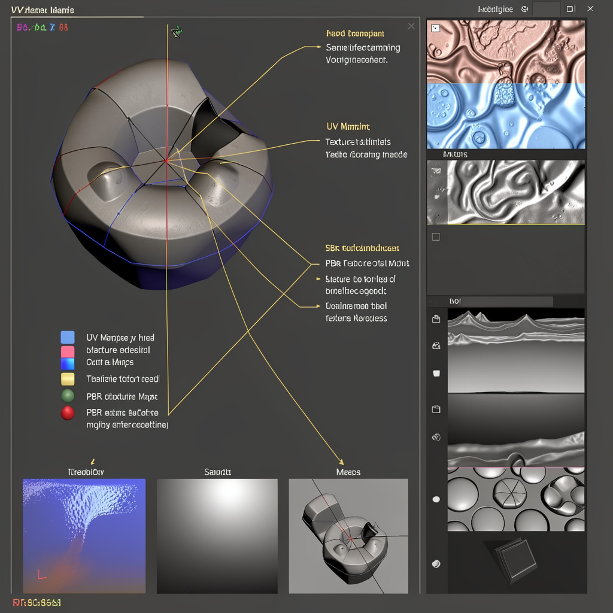Activate the green cursor tool above the viewport
The image size is (613, 613).
176,32
